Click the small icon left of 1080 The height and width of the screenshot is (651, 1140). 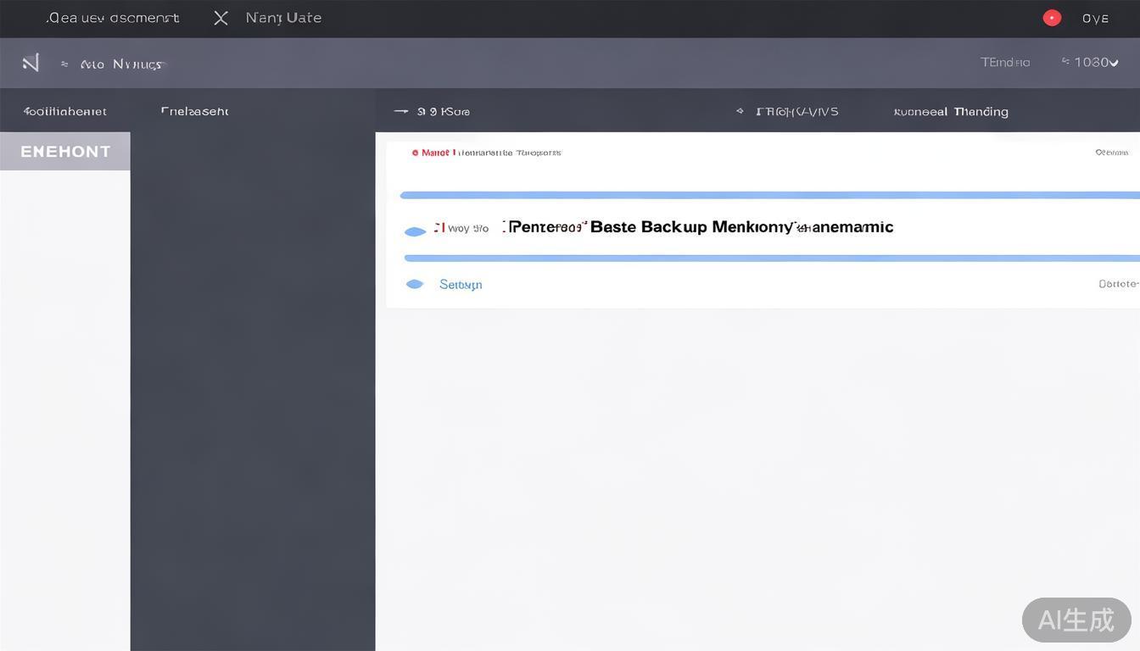pos(1065,62)
